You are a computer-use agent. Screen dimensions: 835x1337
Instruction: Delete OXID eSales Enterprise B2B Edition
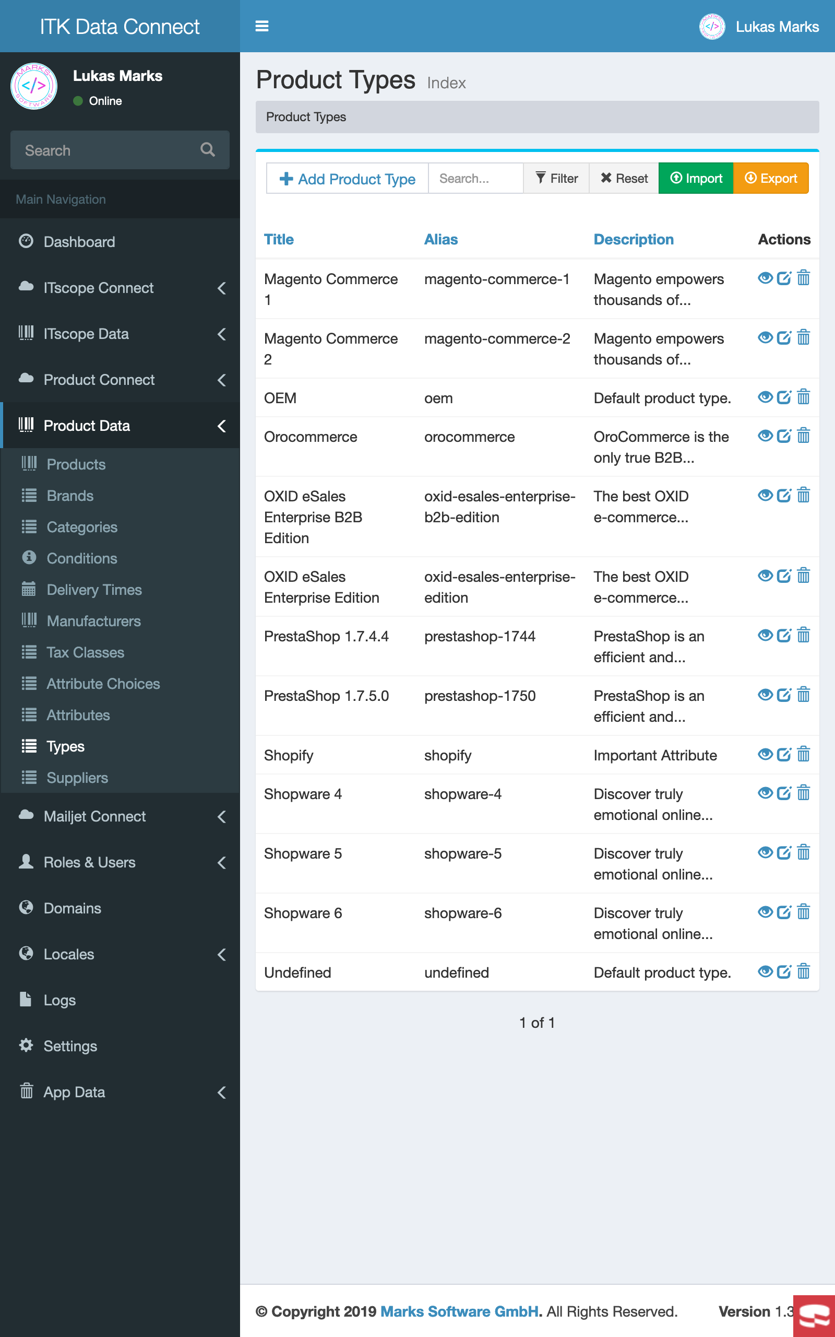click(804, 496)
